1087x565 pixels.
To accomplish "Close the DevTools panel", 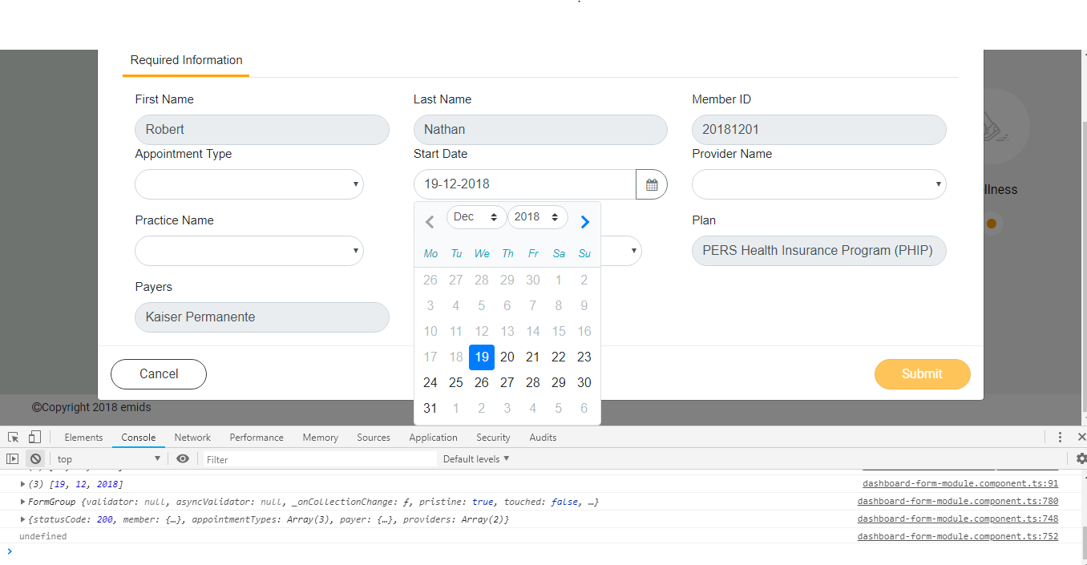I will coord(1083,437).
